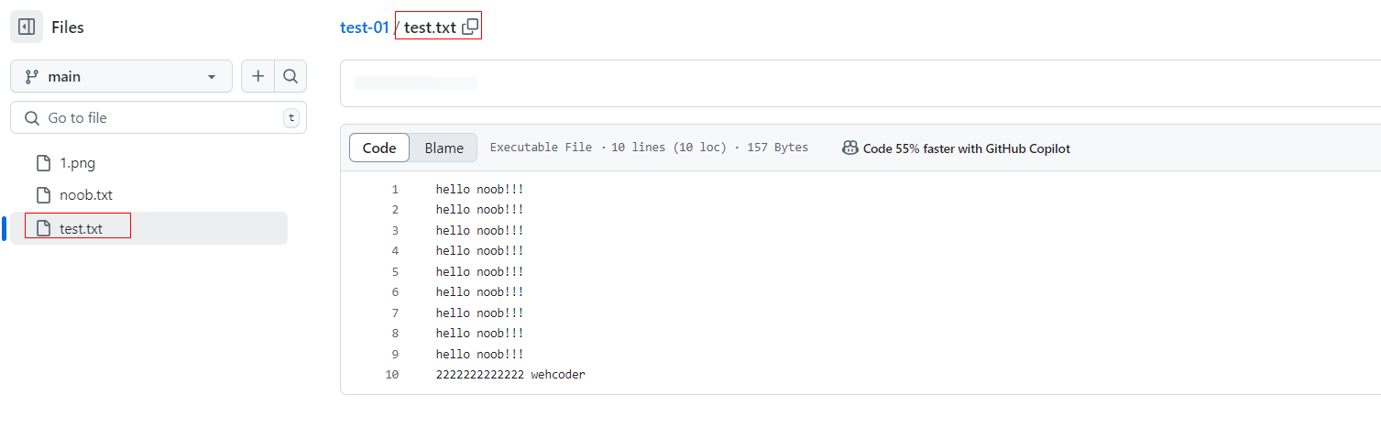The height and width of the screenshot is (439, 1381).
Task: Click the branch icon in main selector
Action: click(32, 77)
